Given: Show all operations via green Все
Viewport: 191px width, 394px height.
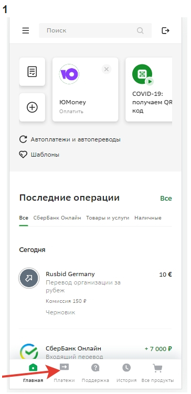Looking at the screenshot, I should point(166,199).
